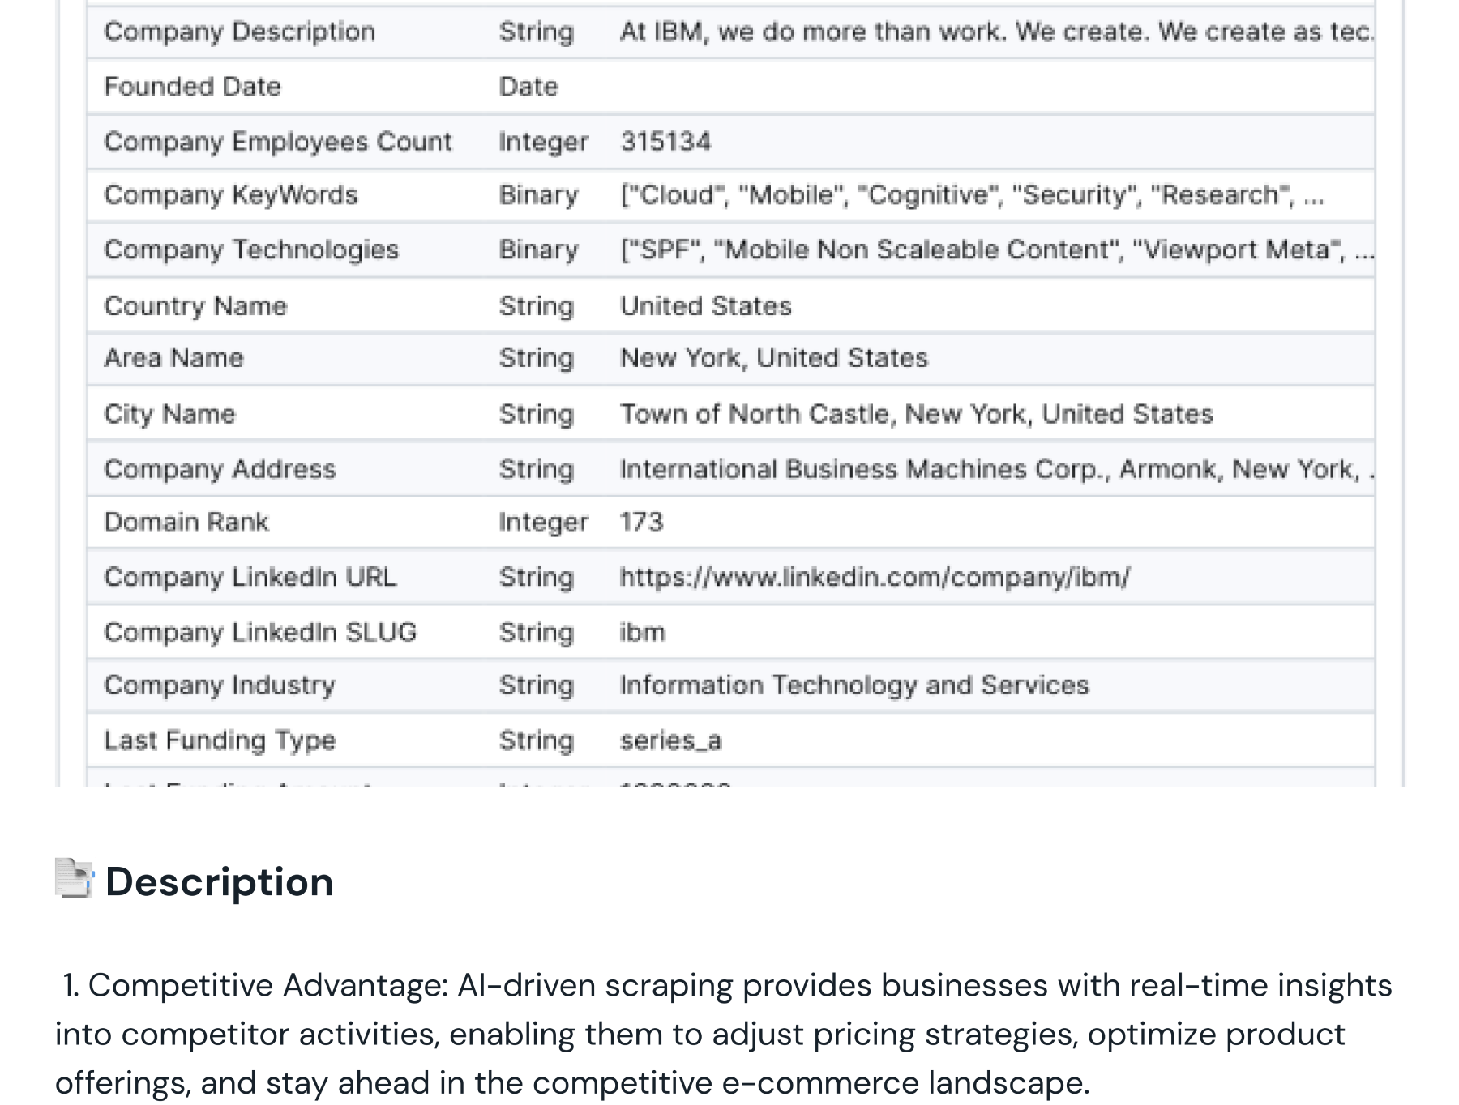Viewport: 1459px width, 1105px height.
Task: Click the document icon beside Description heading
Action: coord(75,878)
